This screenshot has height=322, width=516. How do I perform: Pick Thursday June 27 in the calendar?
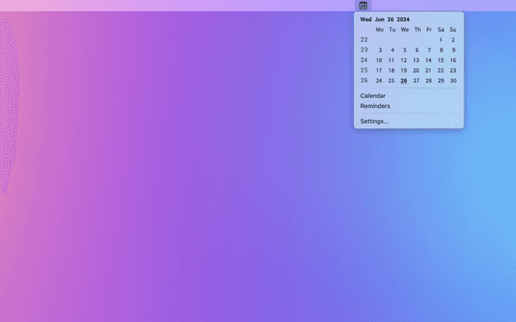[x=416, y=80]
